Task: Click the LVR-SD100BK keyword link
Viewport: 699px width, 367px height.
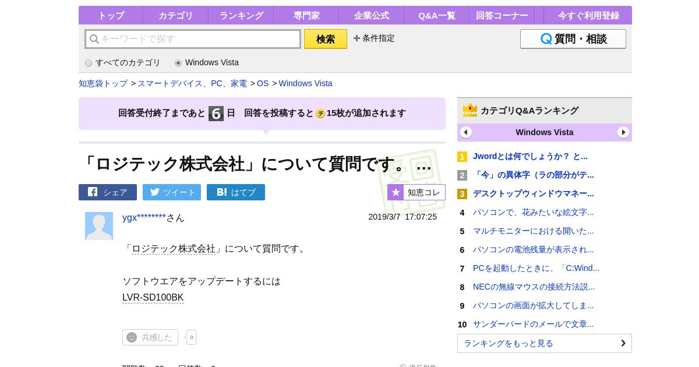Action: 153,298
